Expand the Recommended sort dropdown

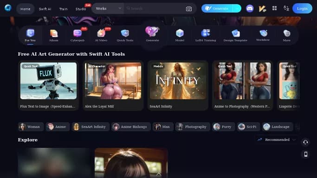(276, 140)
